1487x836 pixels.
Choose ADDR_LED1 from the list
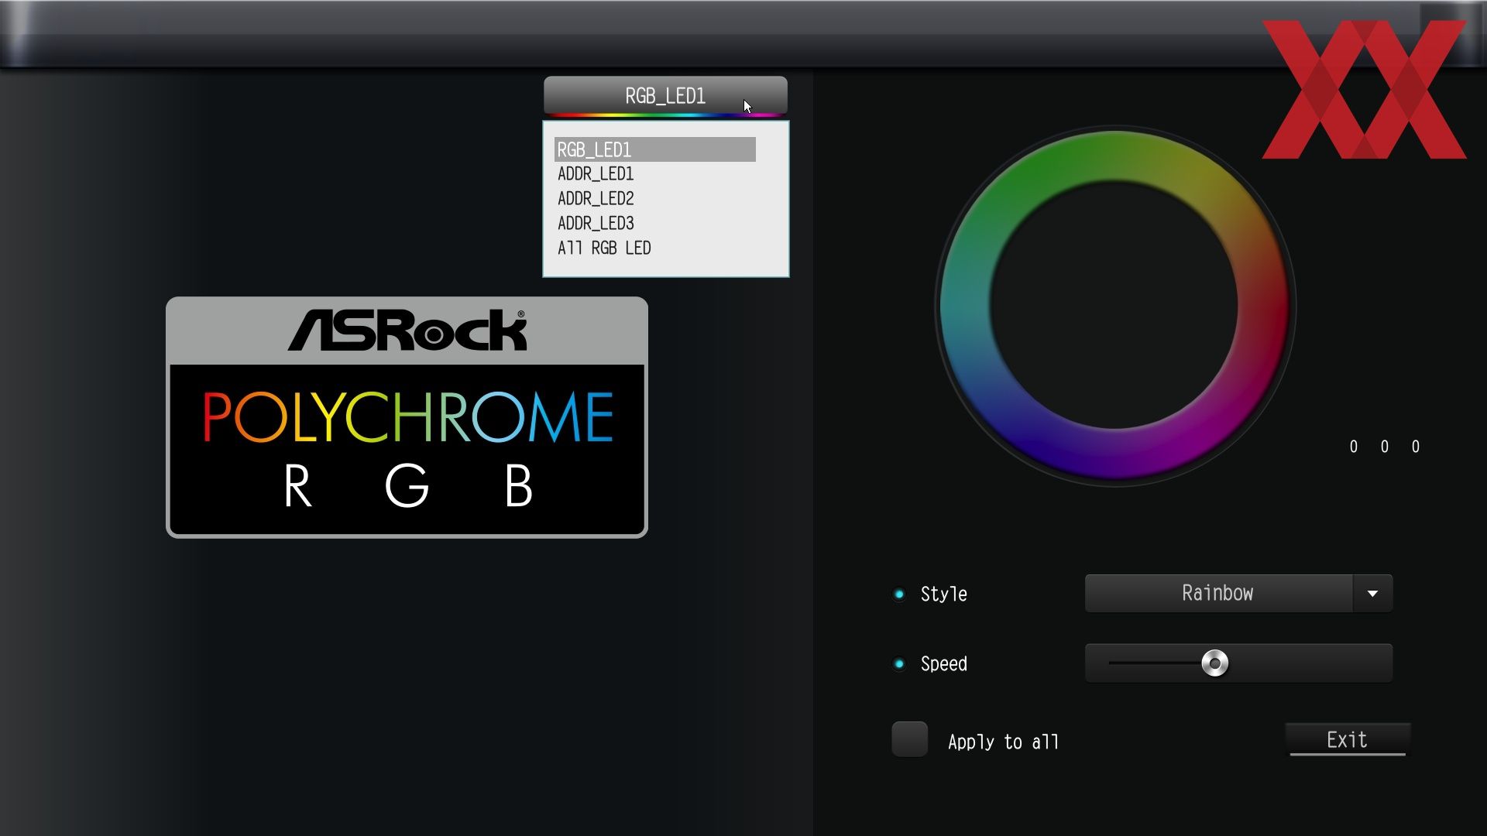coord(596,174)
